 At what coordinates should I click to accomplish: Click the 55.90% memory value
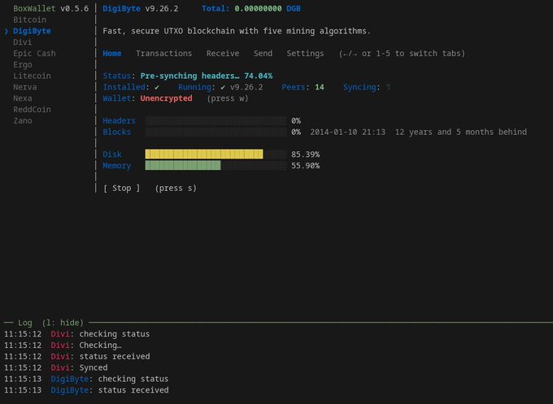[x=306, y=166]
